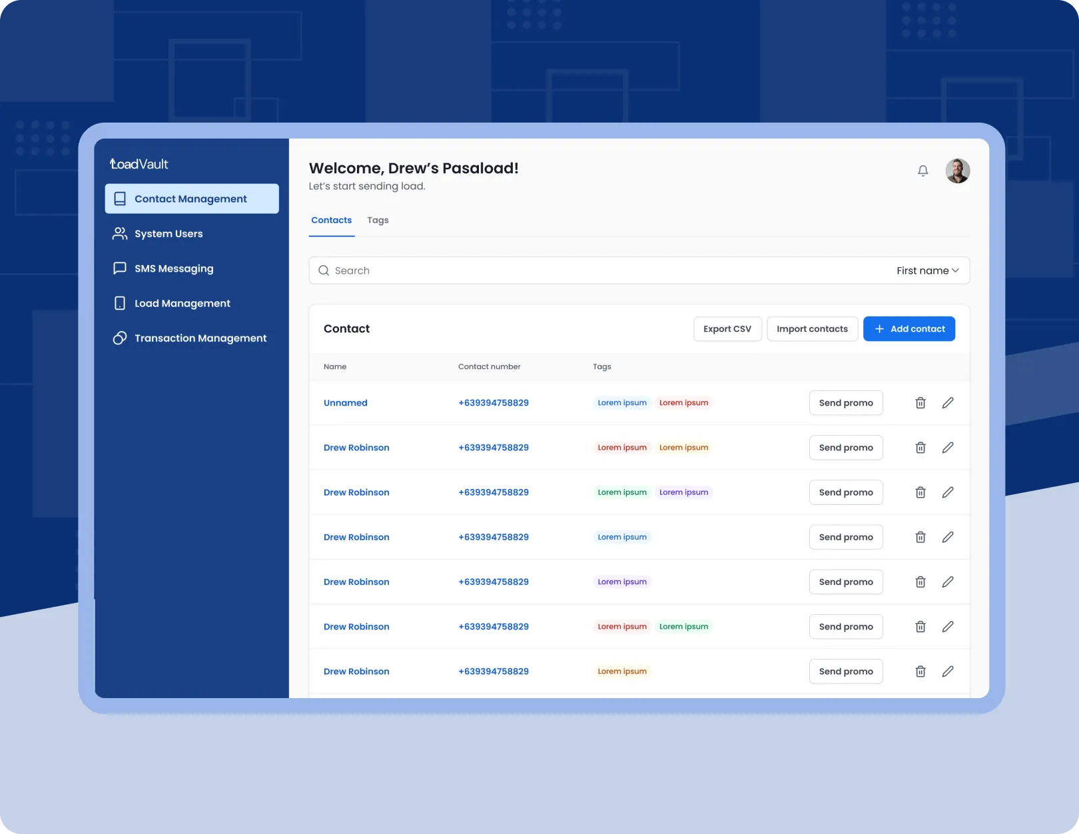Click the LoadVault logo

(x=139, y=164)
